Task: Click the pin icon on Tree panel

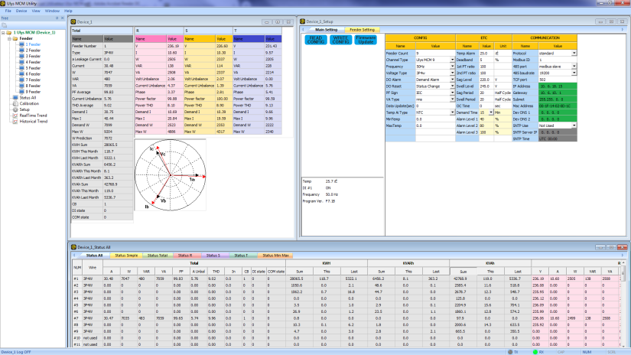Action: pos(57,18)
